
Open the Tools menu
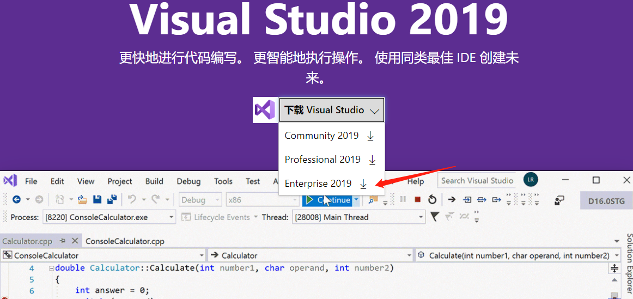(x=223, y=181)
